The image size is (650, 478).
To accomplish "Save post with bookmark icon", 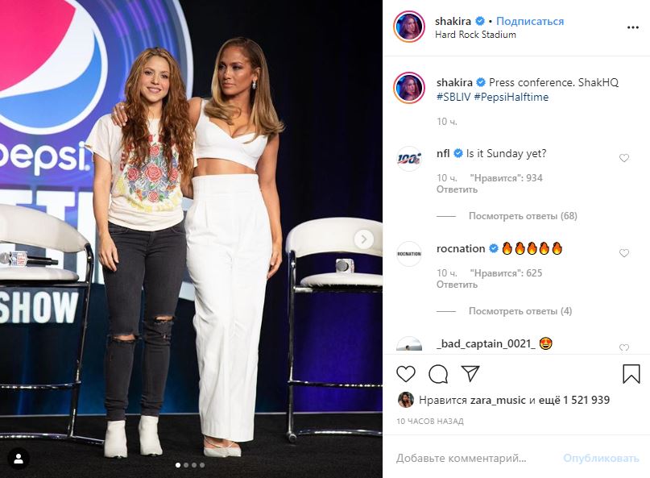I will [x=631, y=373].
